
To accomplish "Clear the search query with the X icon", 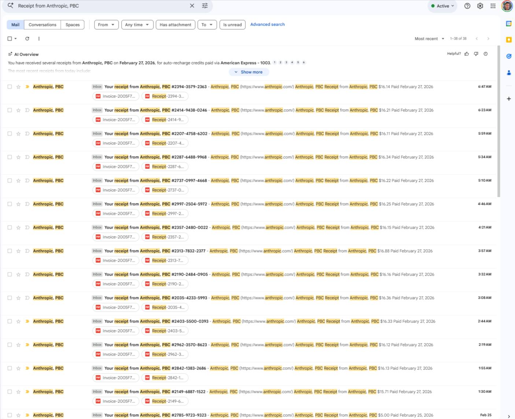I will point(192,6).
